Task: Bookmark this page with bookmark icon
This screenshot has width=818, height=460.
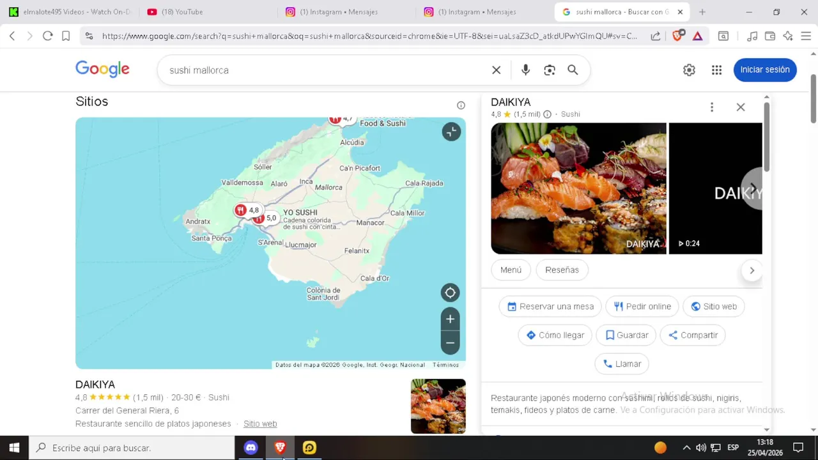Action: pyautogui.click(x=65, y=36)
